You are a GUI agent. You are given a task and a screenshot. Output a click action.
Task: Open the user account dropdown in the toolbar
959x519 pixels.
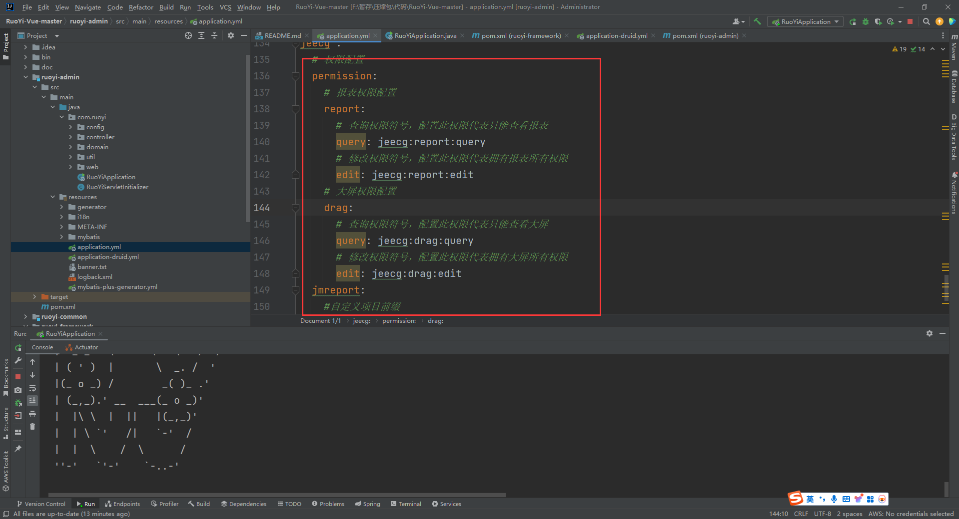coord(738,21)
